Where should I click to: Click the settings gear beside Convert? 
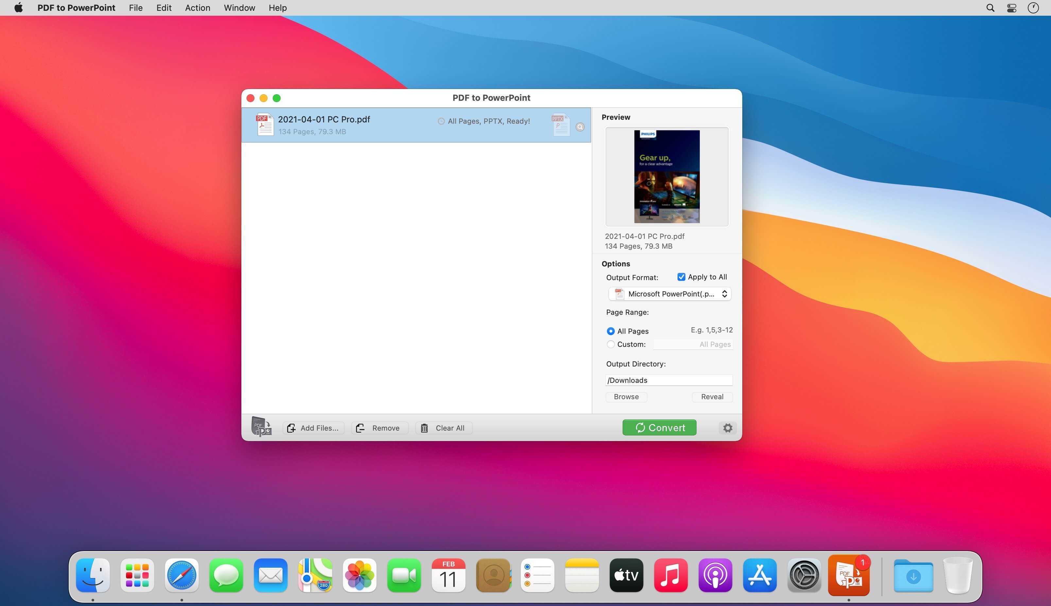tap(727, 428)
